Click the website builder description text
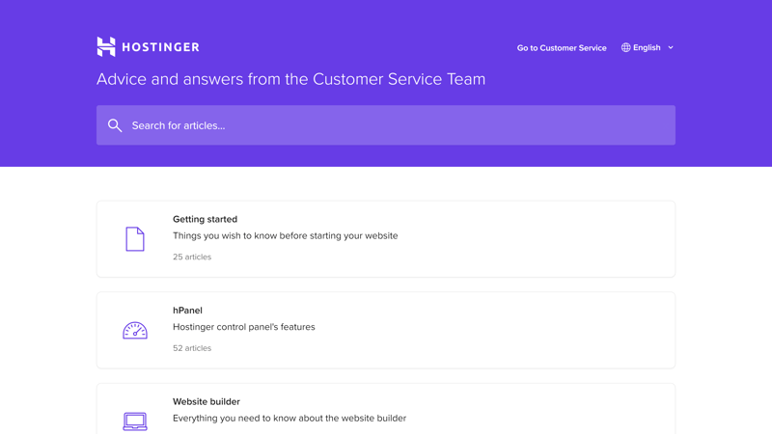The height and width of the screenshot is (434, 772). pos(289,418)
